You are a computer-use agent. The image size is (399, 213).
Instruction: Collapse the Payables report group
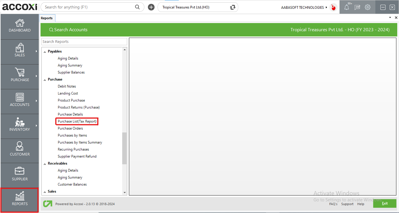45,52
